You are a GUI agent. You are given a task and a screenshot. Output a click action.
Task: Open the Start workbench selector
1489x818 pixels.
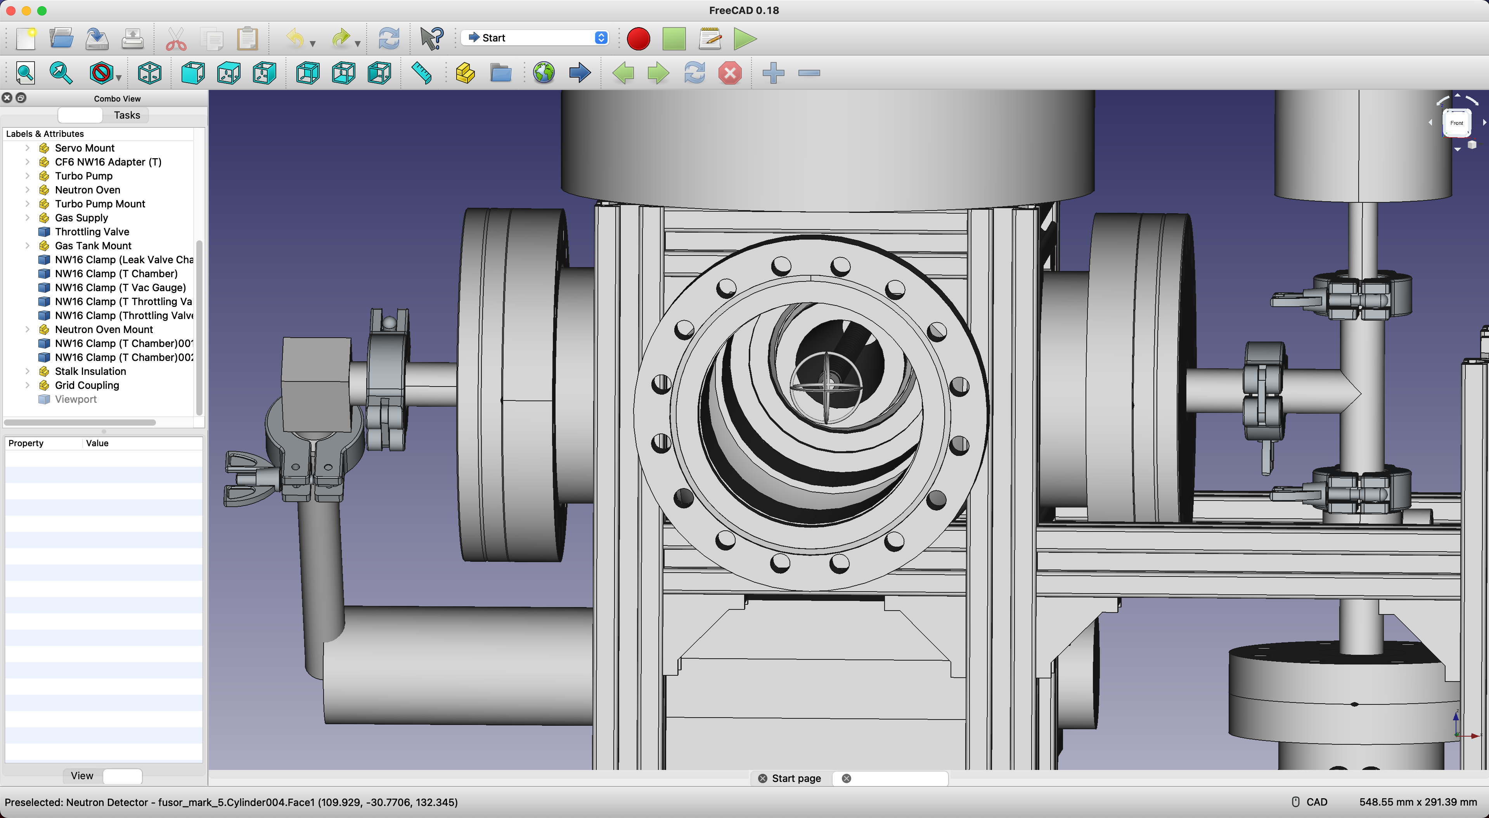(535, 38)
